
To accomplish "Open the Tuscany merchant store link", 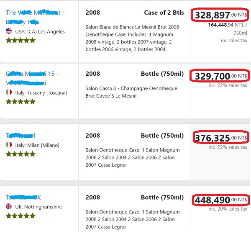I will click(x=32, y=78).
